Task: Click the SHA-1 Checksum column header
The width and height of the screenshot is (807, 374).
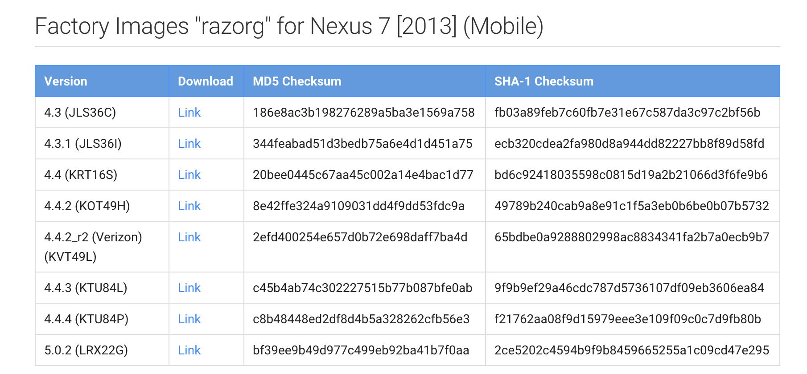Action: point(543,81)
